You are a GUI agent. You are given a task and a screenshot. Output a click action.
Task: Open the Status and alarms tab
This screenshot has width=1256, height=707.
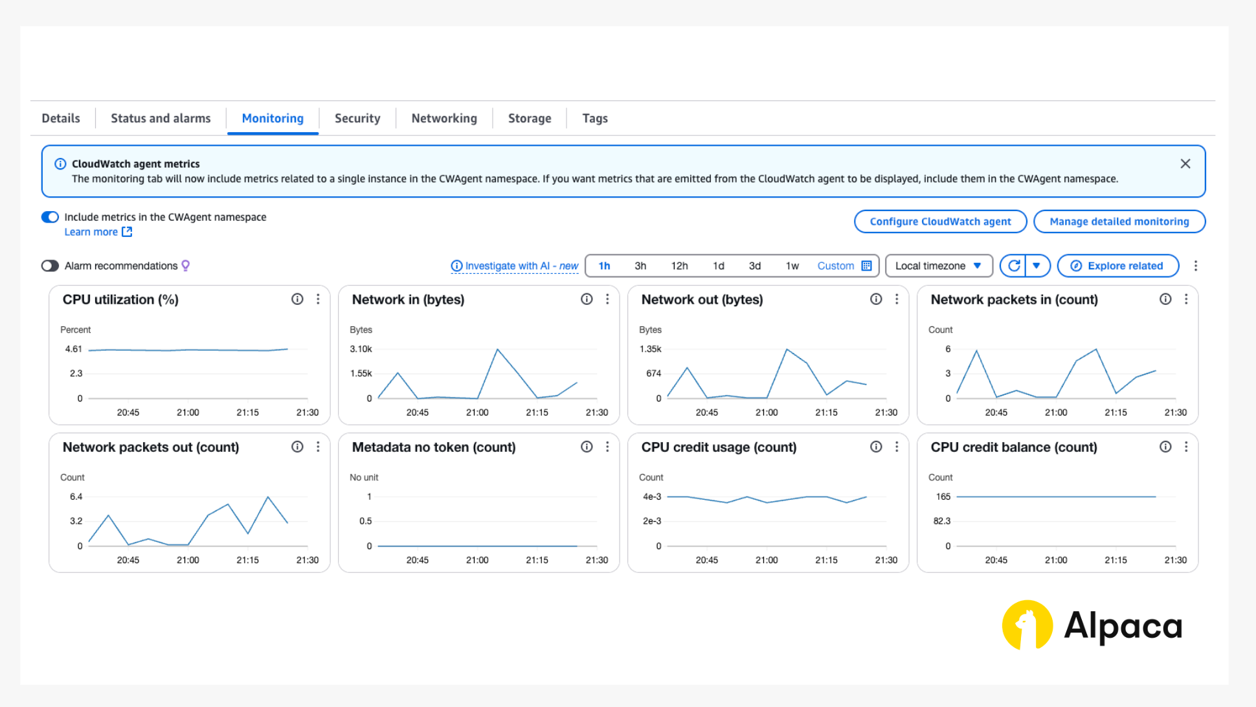[x=161, y=118]
